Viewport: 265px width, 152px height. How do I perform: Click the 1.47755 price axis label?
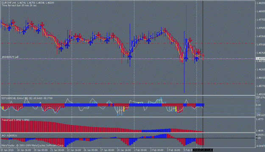(x=261, y=20)
